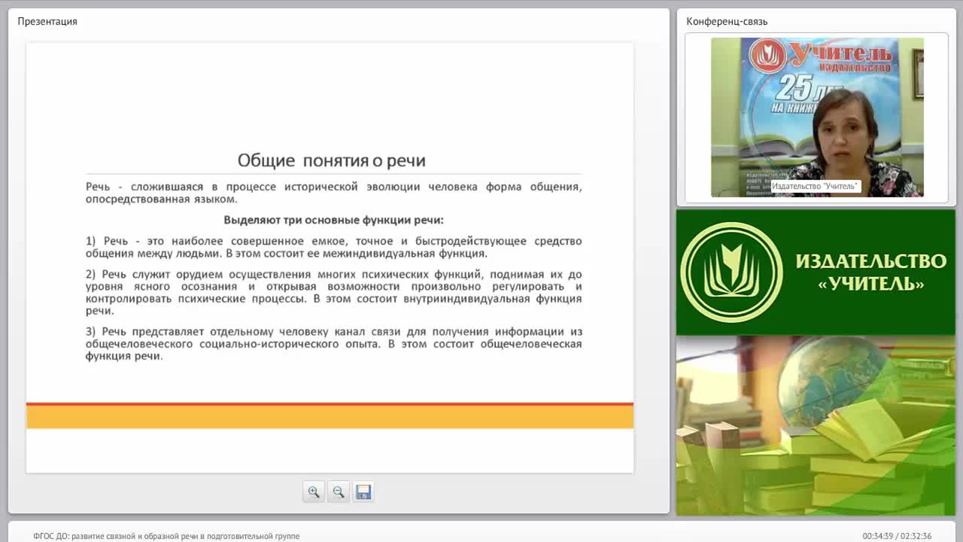The width and height of the screenshot is (963, 542).
Task: Click the round publisher logo emblem
Action: point(731,272)
